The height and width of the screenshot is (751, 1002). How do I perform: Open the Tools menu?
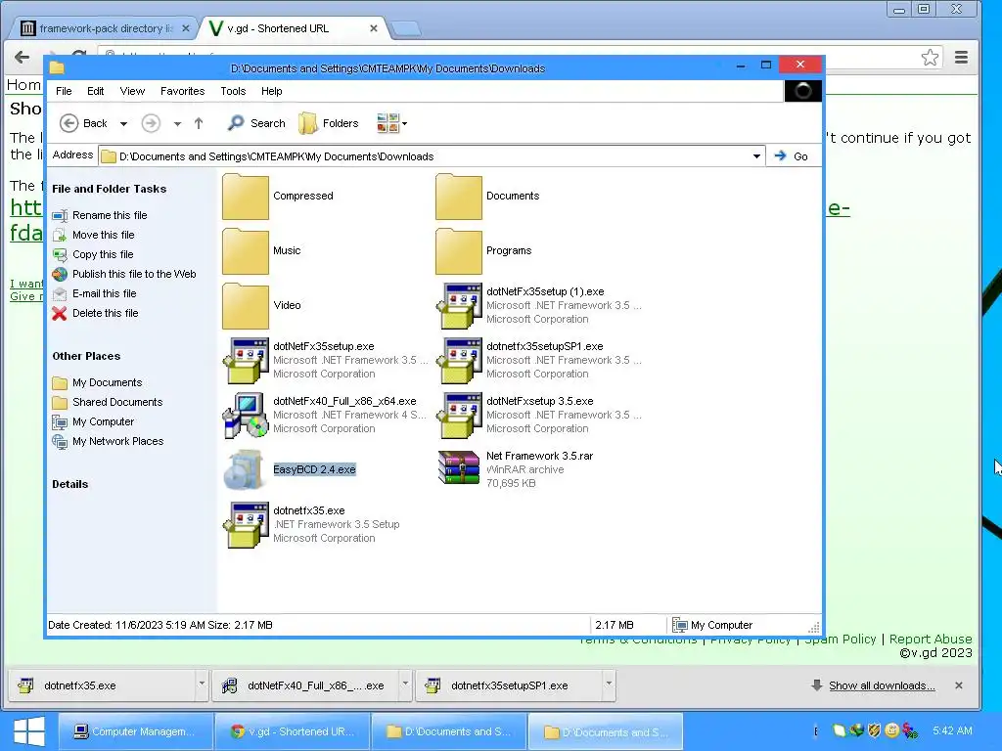(x=233, y=91)
